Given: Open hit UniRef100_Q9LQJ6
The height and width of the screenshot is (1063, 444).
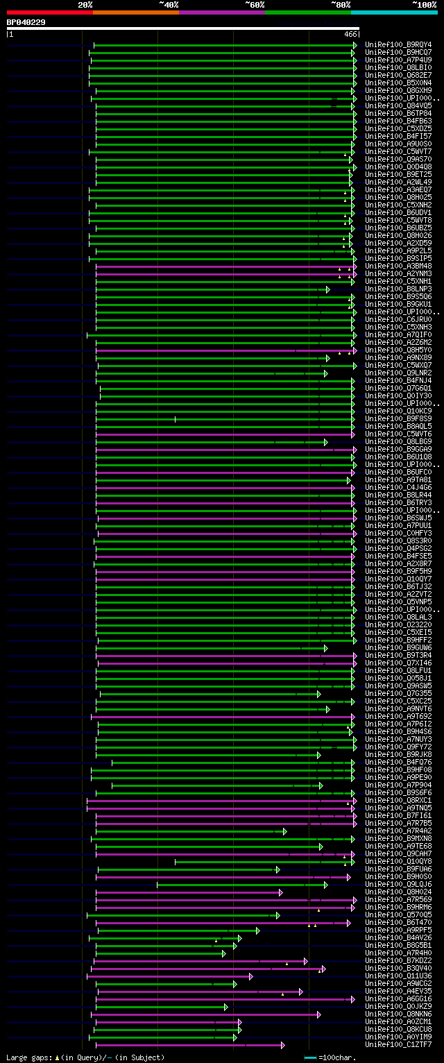Looking at the screenshot, I should [x=398, y=885].
